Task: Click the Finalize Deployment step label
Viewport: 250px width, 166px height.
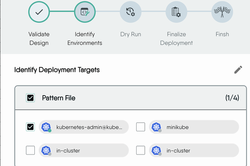Action: point(176,38)
